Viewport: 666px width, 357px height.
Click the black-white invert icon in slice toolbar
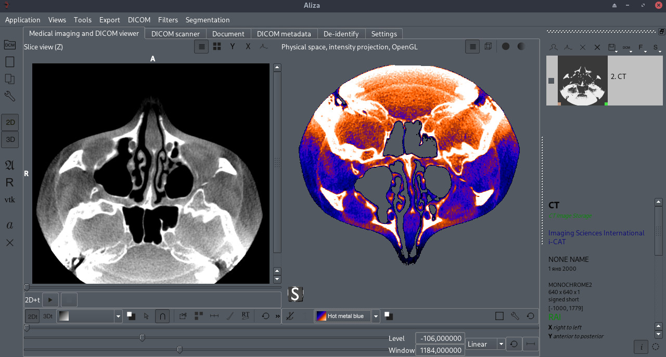[x=131, y=316]
